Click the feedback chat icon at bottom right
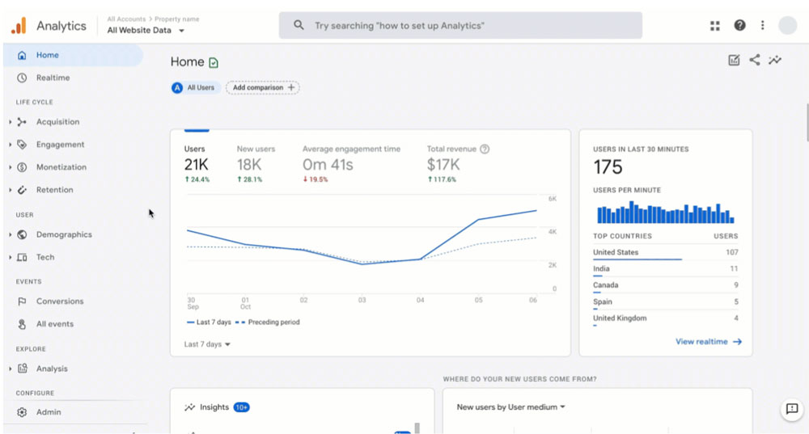Screen dimensions: 809x434 click(792, 409)
